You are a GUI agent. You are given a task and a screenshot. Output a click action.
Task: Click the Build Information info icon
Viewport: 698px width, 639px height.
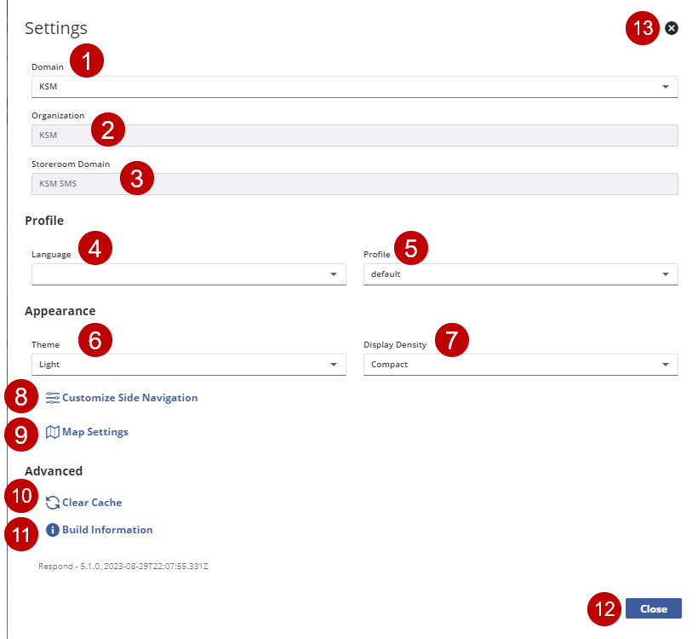click(53, 530)
